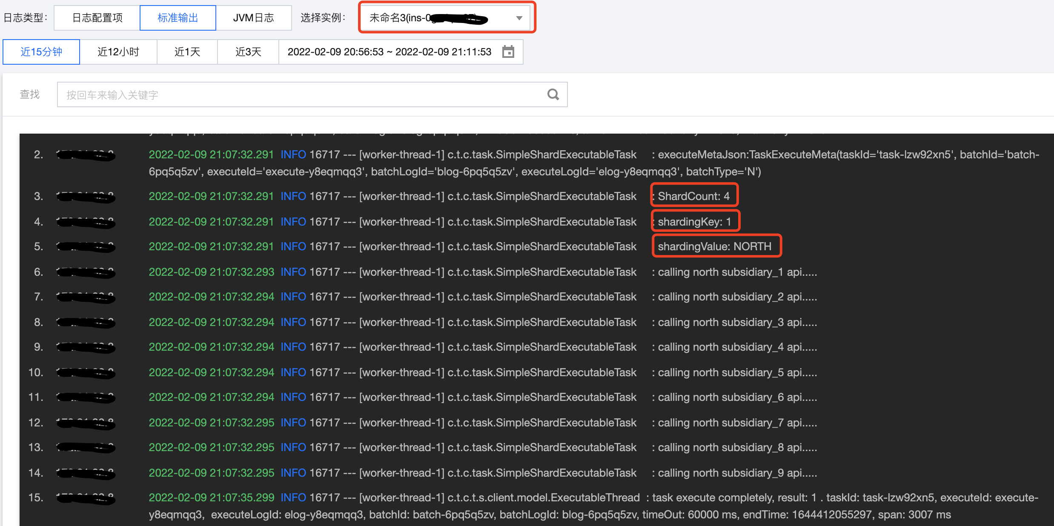Click the task execute completely log message

pos(724,497)
